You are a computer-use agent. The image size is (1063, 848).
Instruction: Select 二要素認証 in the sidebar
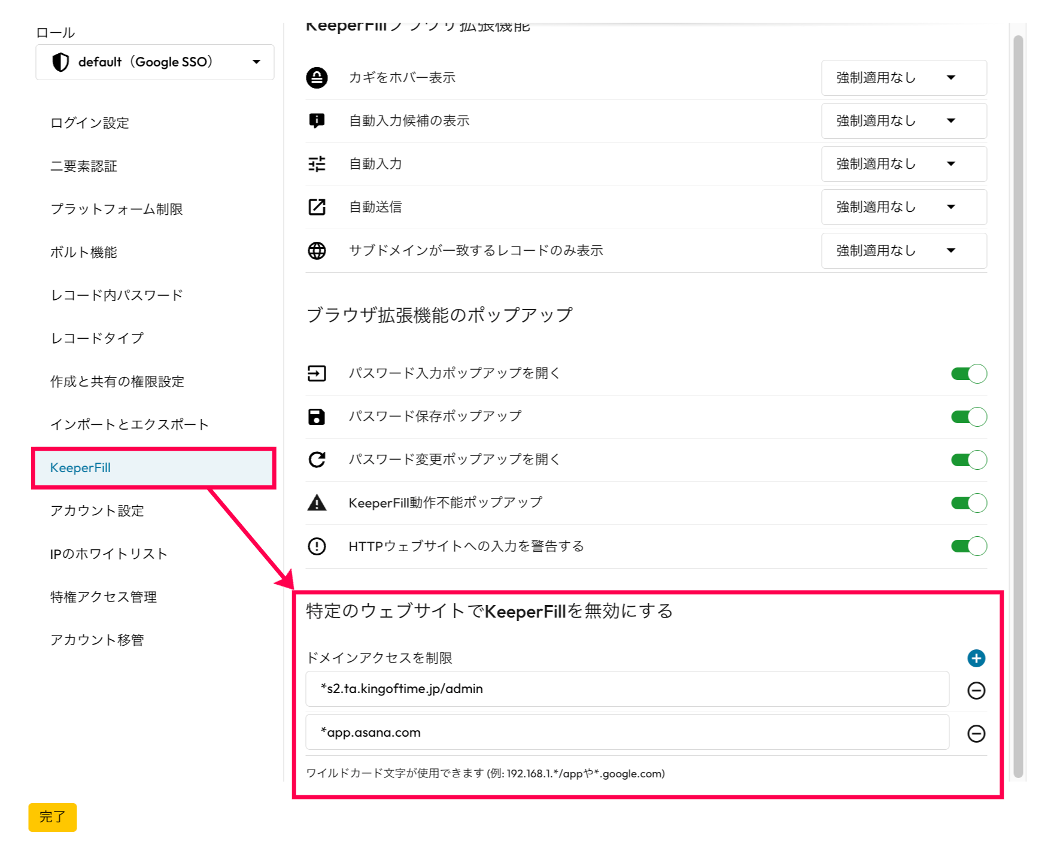84,166
